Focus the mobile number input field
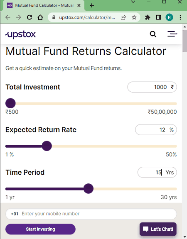 click(91, 214)
